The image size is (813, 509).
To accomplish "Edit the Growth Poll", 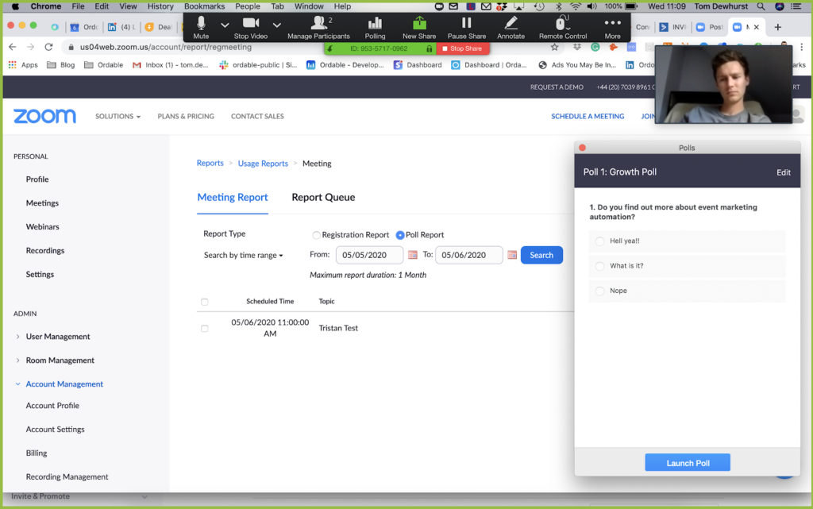I will click(784, 172).
